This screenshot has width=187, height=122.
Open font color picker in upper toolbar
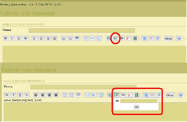[x=151, y=38]
